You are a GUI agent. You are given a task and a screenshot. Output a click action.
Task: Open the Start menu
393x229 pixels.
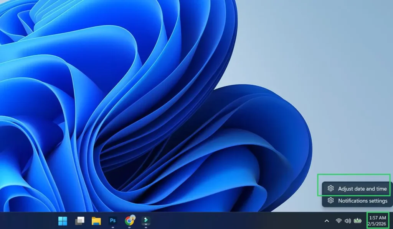point(63,221)
